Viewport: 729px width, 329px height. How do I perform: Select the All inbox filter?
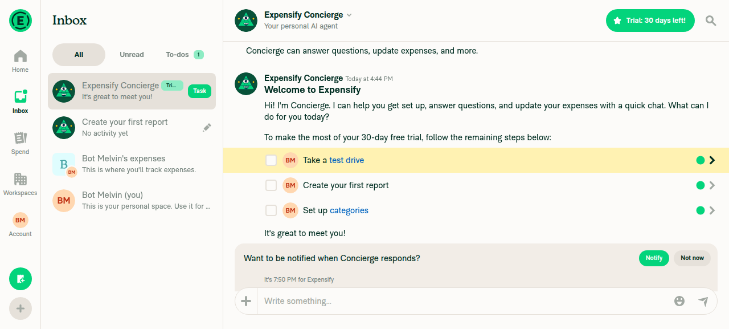(x=79, y=55)
